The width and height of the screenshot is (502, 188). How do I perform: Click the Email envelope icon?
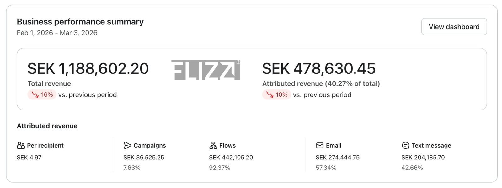coord(320,145)
